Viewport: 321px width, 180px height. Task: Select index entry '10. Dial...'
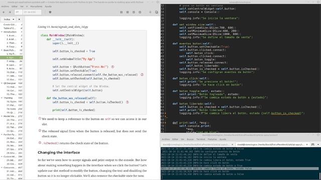12,72
